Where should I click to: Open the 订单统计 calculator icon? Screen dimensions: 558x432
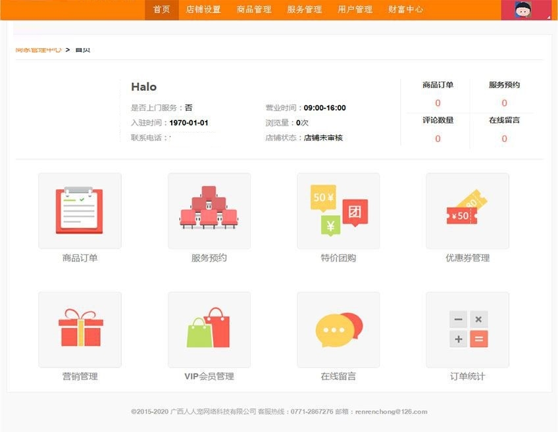point(467,329)
